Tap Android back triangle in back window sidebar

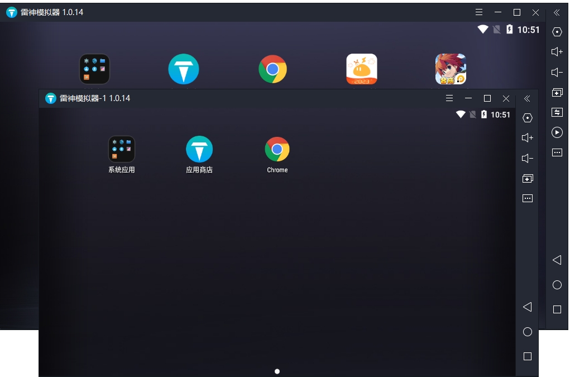(557, 260)
